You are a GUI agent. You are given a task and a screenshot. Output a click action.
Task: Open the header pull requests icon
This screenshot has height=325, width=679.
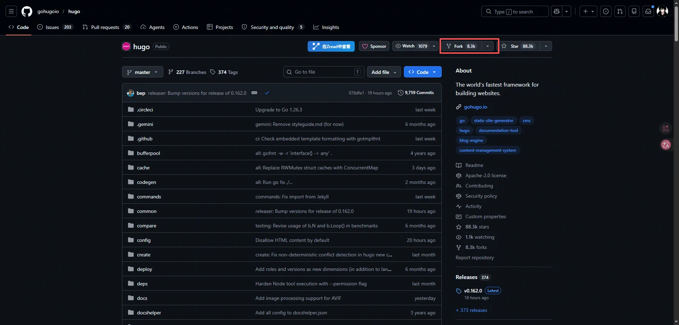coord(620,11)
